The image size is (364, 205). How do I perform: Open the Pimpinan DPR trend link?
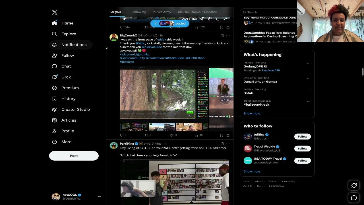[x=271, y=70]
